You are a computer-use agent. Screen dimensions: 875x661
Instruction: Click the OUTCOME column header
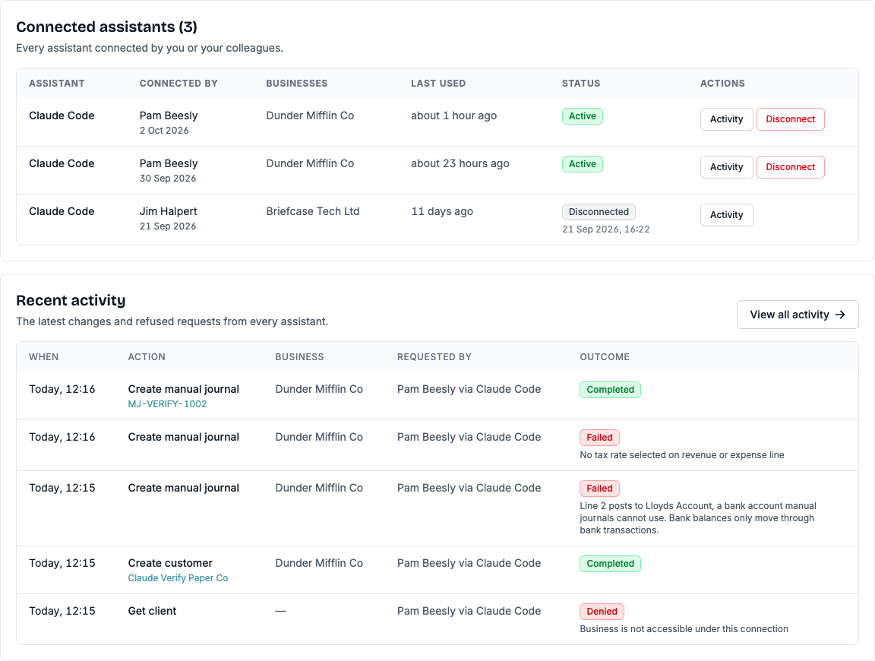coord(605,357)
